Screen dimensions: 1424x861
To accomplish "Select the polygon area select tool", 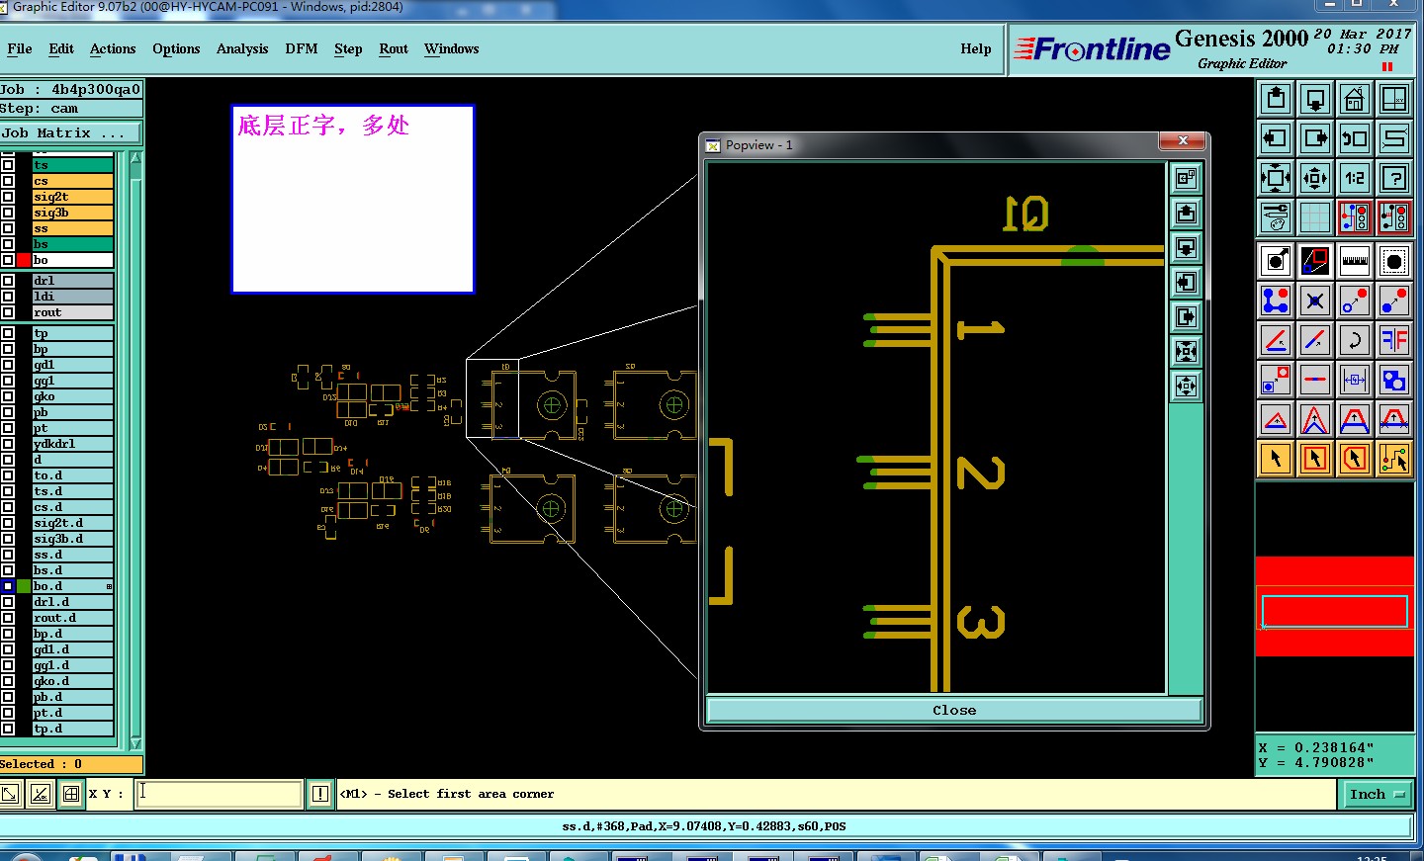I will [x=1355, y=459].
